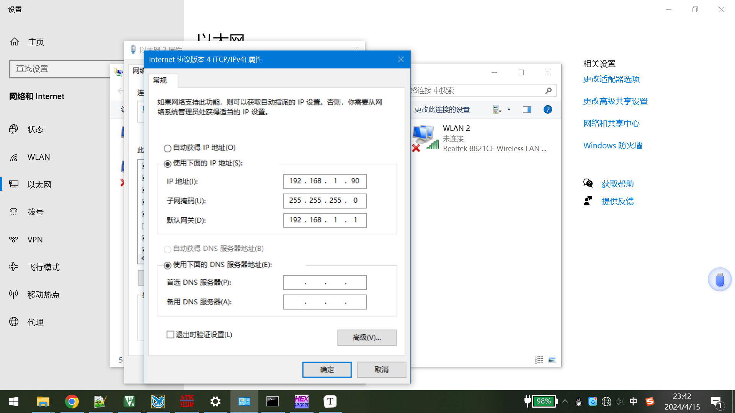Screen dimensions: 735x413
Task: Switch to the 常规 tab
Action: coord(162,81)
